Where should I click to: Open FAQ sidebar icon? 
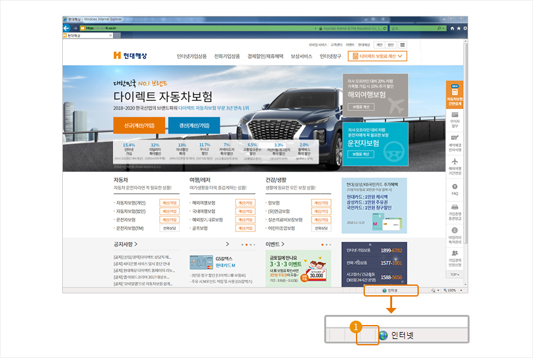(454, 189)
